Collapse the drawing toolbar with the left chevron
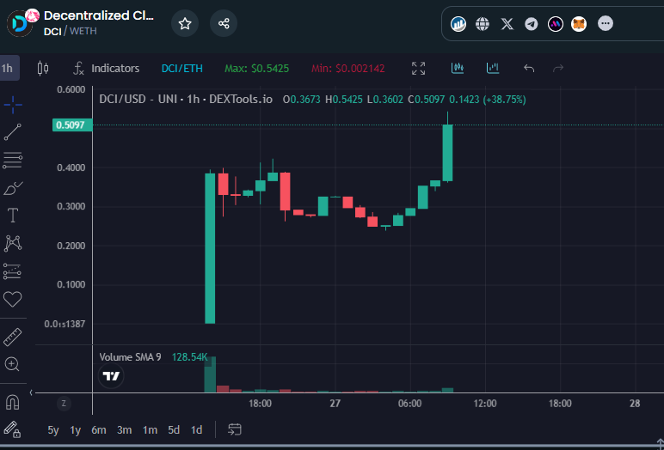The width and height of the screenshot is (664, 450). 30,393
